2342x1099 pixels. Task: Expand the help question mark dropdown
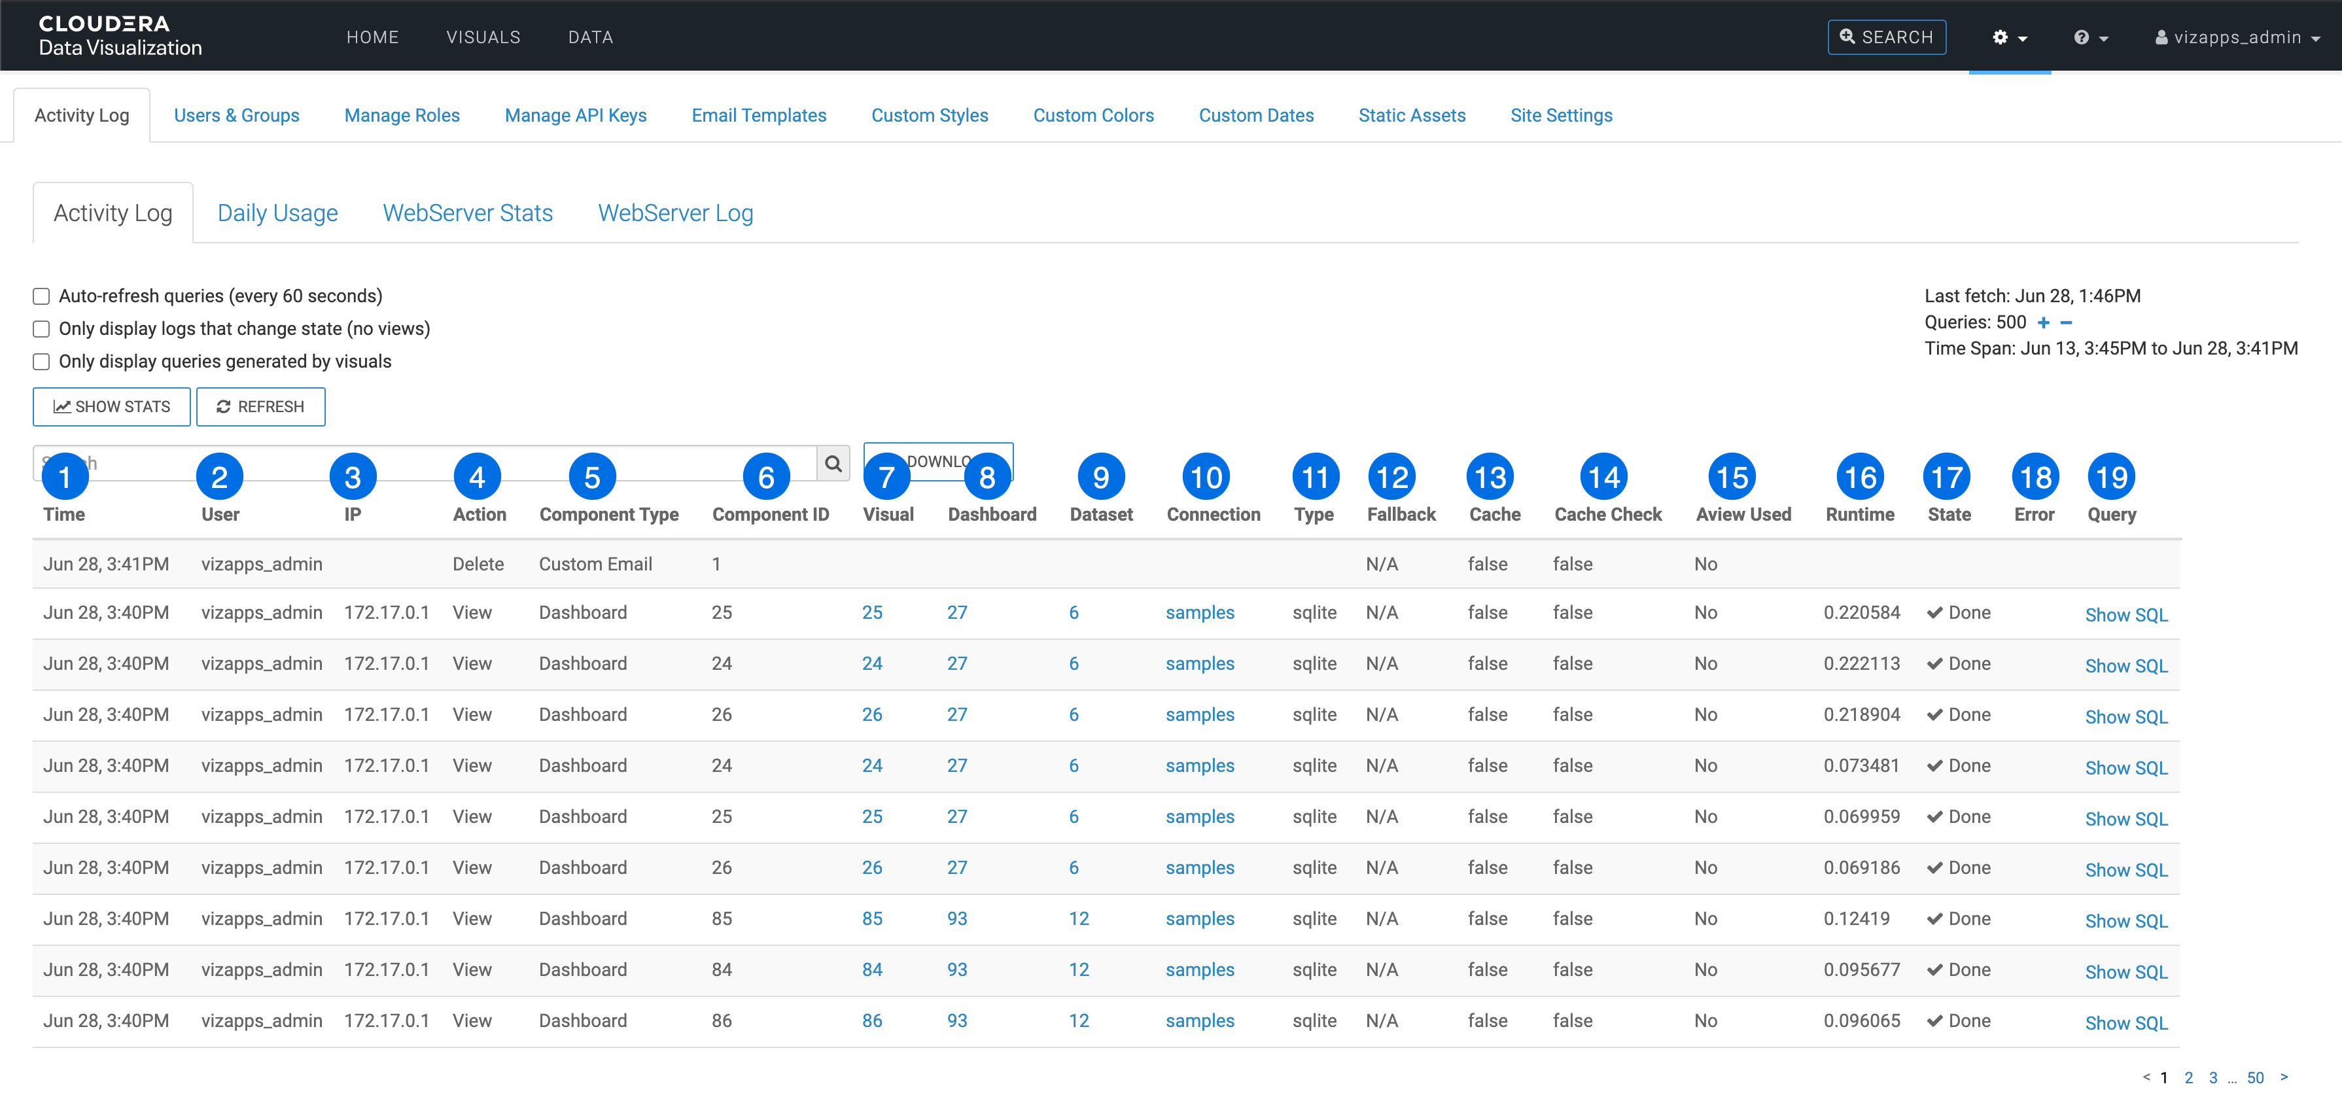coord(2090,37)
